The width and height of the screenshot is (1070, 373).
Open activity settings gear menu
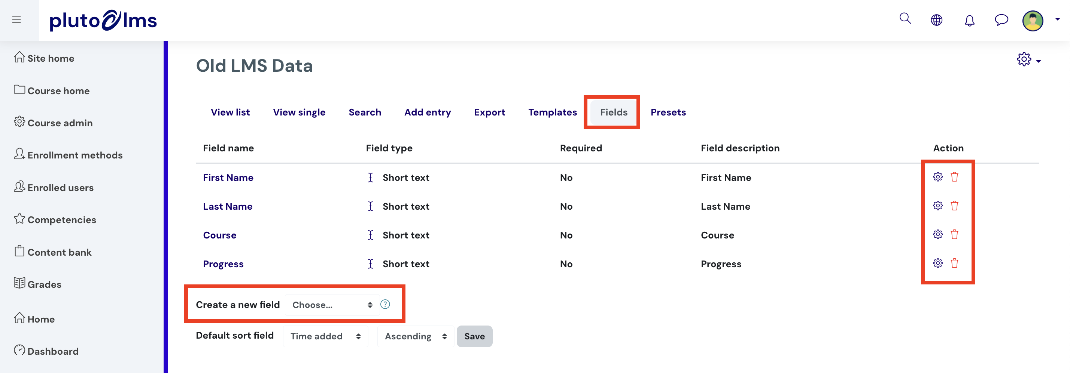(x=1028, y=60)
